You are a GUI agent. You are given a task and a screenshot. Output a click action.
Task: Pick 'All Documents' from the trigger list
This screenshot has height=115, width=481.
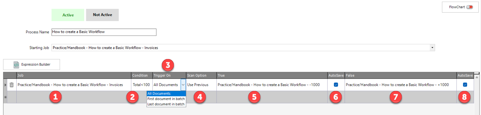[x=166, y=94]
